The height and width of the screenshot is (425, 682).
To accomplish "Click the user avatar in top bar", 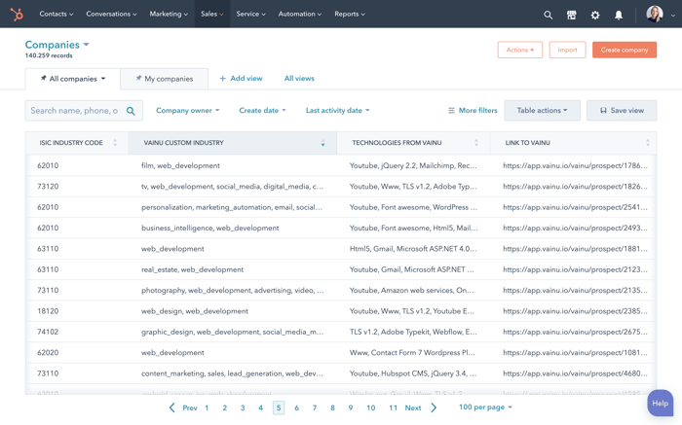I will [655, 14].
